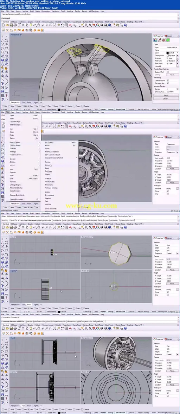Screen dimensions: 180x414
Task: Click Isocurve Density value field
Action: click(x=172, y=89)
